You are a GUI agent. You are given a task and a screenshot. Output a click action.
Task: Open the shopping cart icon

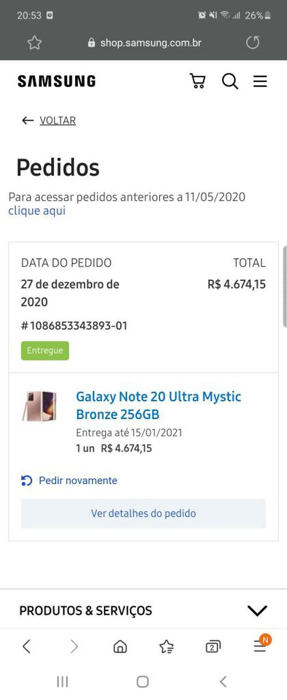197,81
